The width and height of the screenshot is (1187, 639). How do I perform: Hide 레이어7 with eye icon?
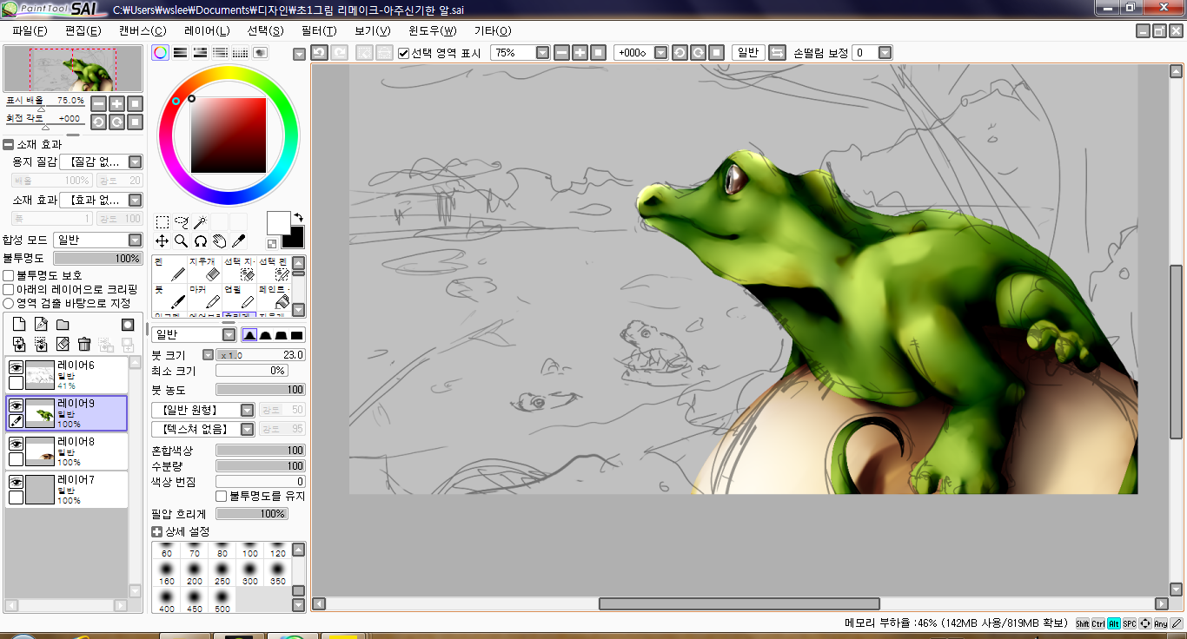pyautogui.click(x=16, y=482)
